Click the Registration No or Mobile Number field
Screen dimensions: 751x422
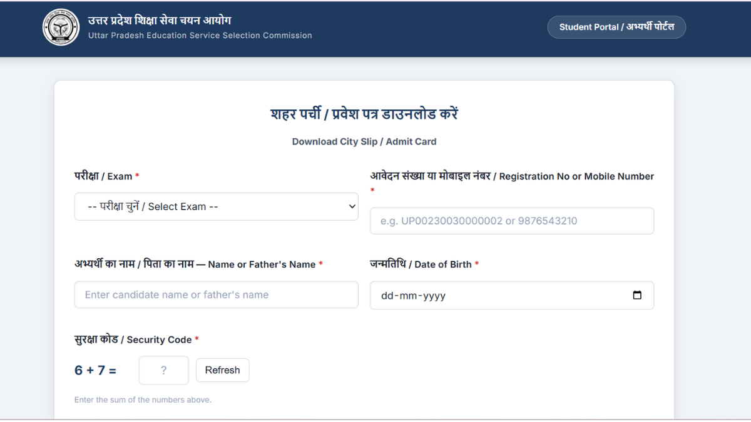[x=511, y=221]
